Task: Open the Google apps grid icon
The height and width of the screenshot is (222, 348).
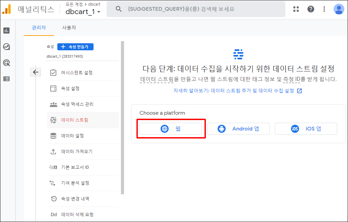Action: tap(296, 9)
